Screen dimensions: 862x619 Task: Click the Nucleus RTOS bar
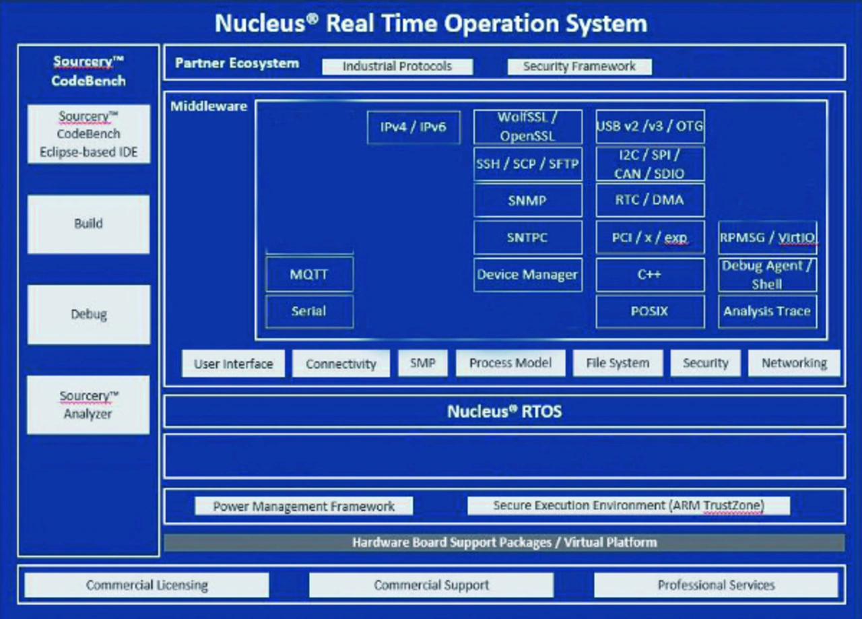[x=504, y=411]
